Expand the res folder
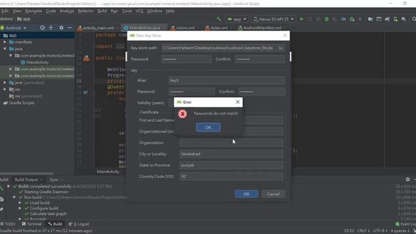 5,90
